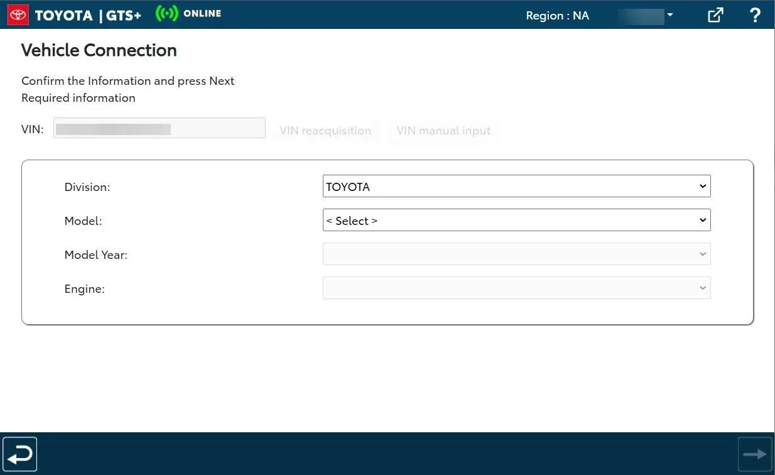Click the Model: label
Image resolution: width=775 pixels, height=475 pixels.
pyautogui.click(x=84, y=221)
